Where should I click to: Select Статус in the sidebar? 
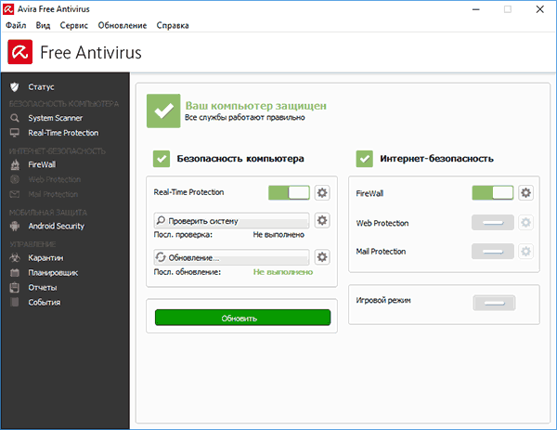click(43, 86)
